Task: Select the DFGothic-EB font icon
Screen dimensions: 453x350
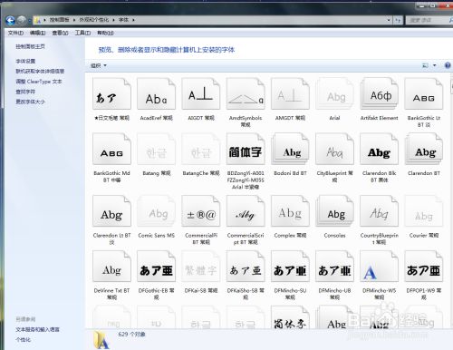Action: [156, 267]
